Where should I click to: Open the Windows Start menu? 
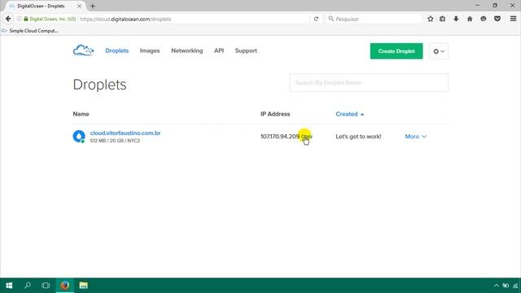(x=9, y=286)
